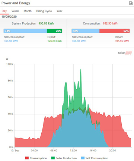Switch to the Week tab

[x=15, y=11]
